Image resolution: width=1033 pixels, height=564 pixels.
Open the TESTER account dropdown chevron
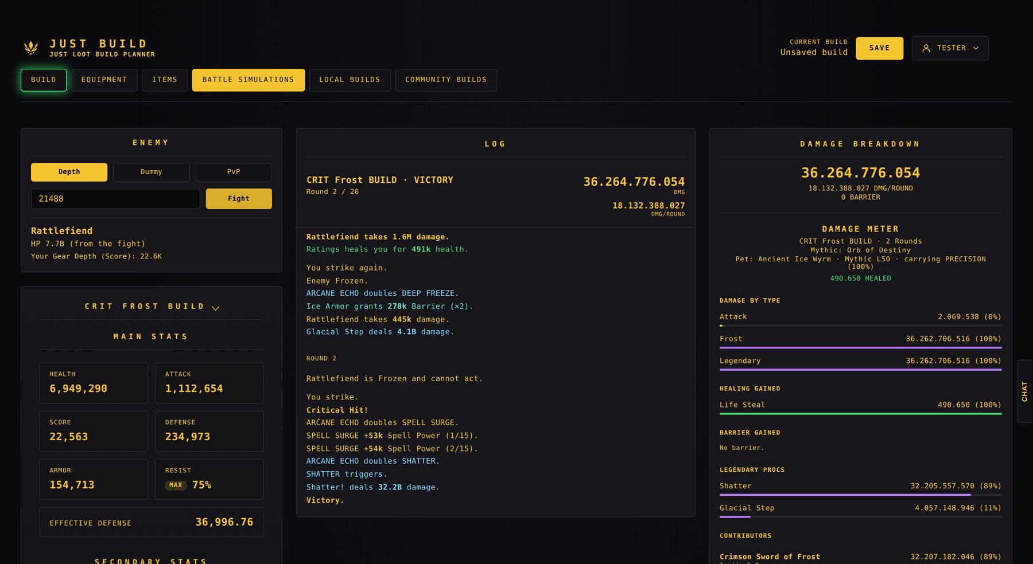[976, 48]
